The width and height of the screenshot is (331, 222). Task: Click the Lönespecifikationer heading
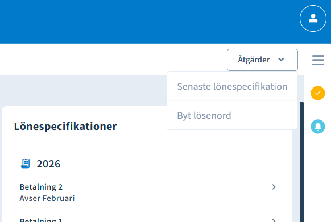pyautogui.click(x=65, y=126)
